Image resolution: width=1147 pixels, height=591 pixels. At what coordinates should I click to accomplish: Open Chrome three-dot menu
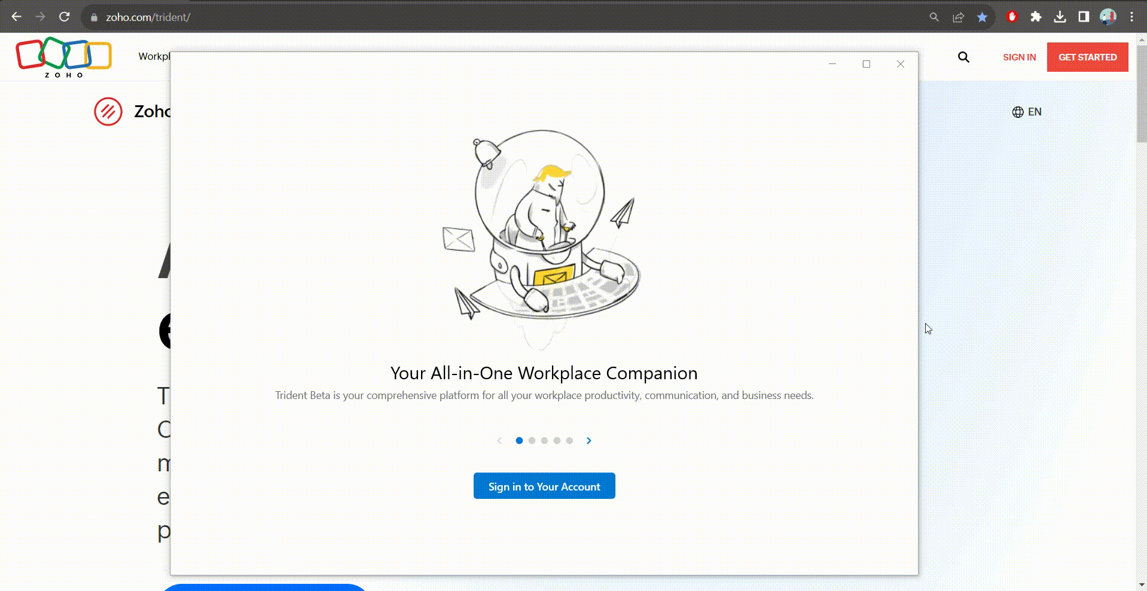tap(1131, 17)
